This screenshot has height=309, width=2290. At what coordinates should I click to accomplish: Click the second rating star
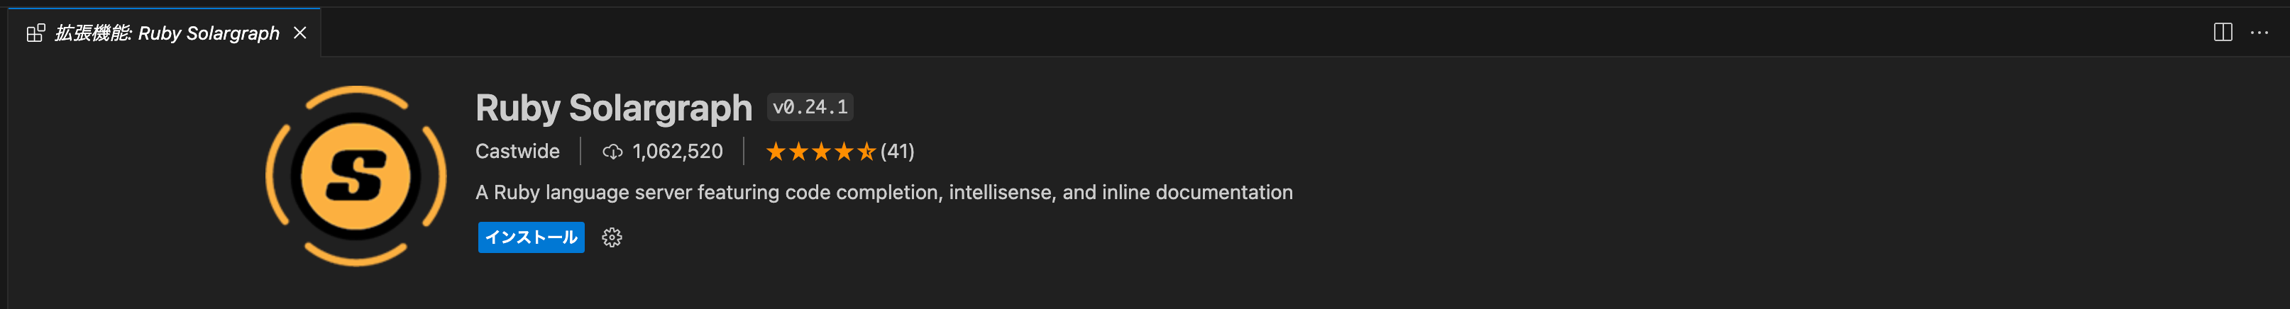[798, 152]
